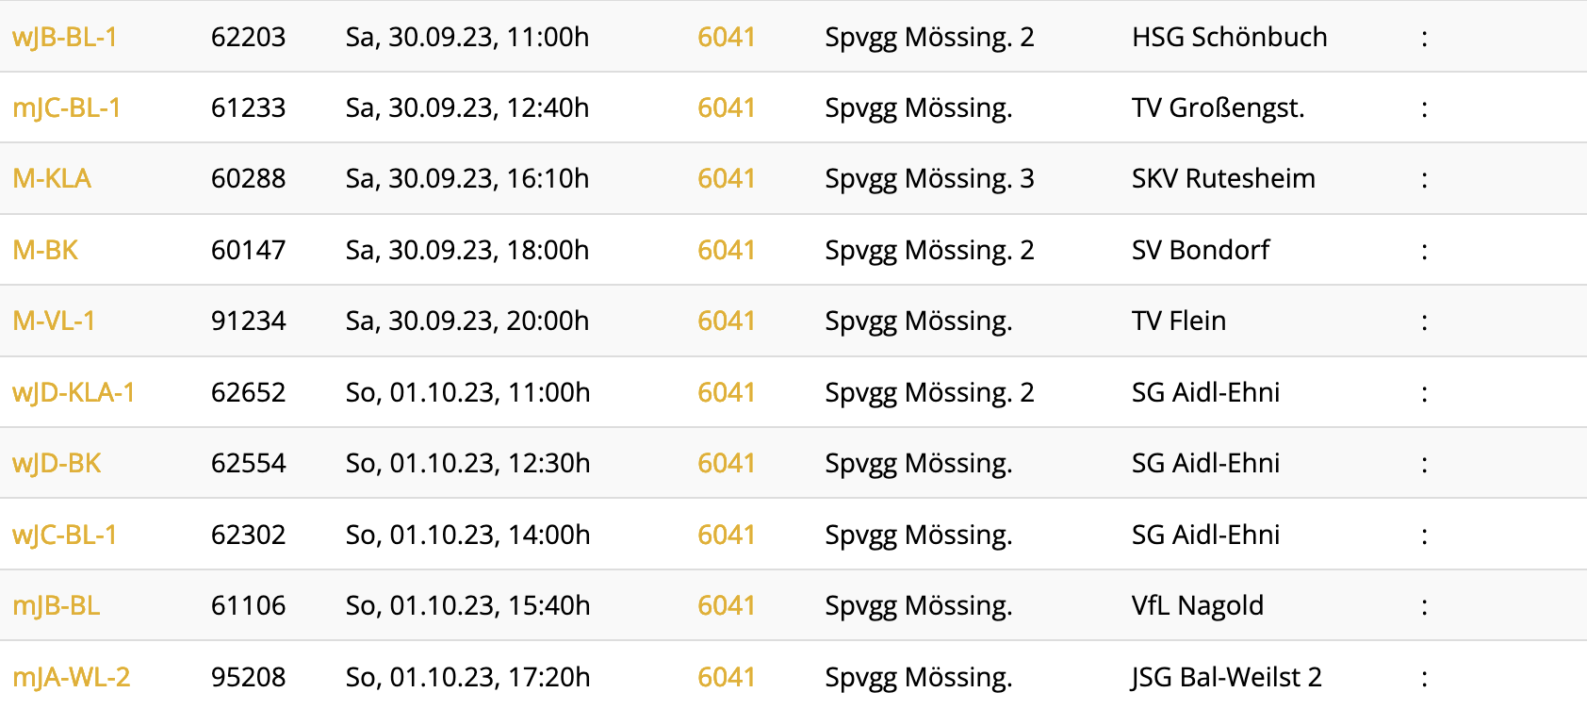Click hall 6041 in TV Flein row
The image size is (1587, 709).
click(727, 322)
